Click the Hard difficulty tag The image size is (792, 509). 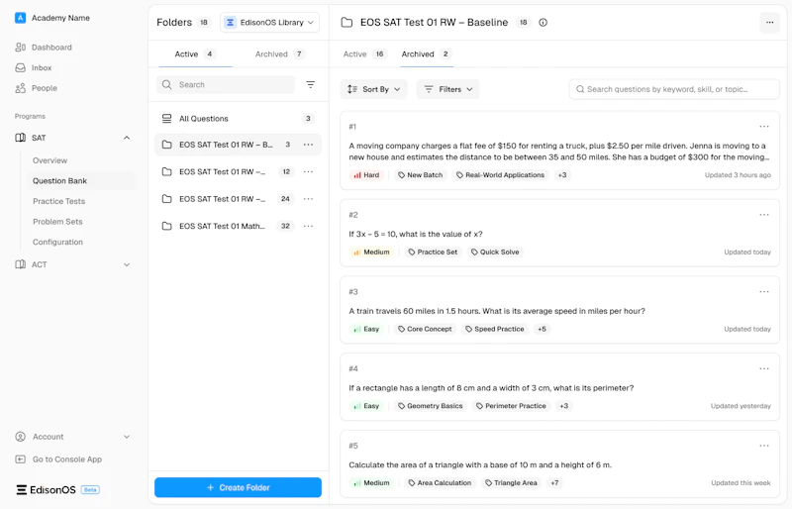(366, 175)
